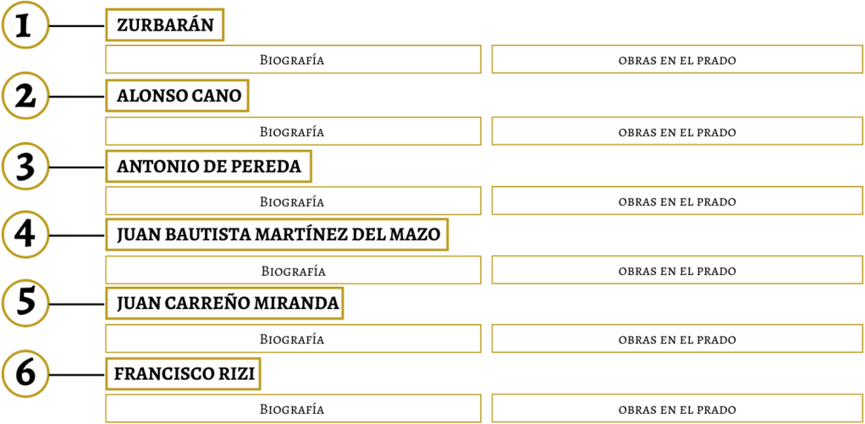Select the Zurbarán name heading
This screenshot has height=424, width=865.
164,25
